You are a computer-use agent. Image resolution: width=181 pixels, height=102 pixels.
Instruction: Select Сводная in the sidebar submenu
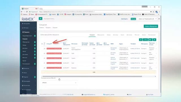click(25, 39)
